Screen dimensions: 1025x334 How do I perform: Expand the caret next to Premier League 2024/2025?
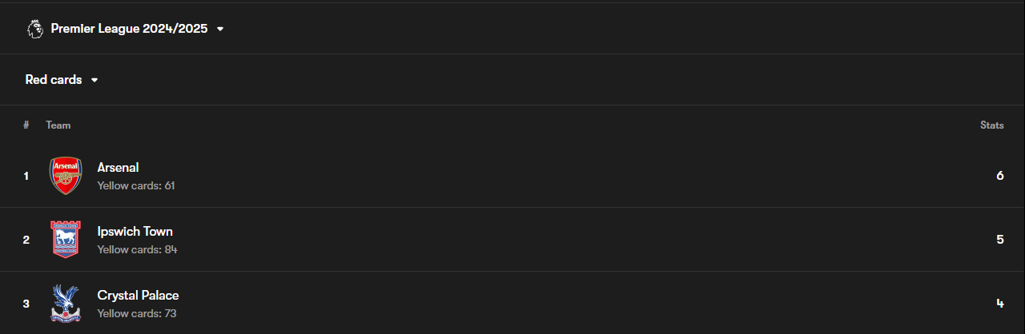[x=220, y=29]
